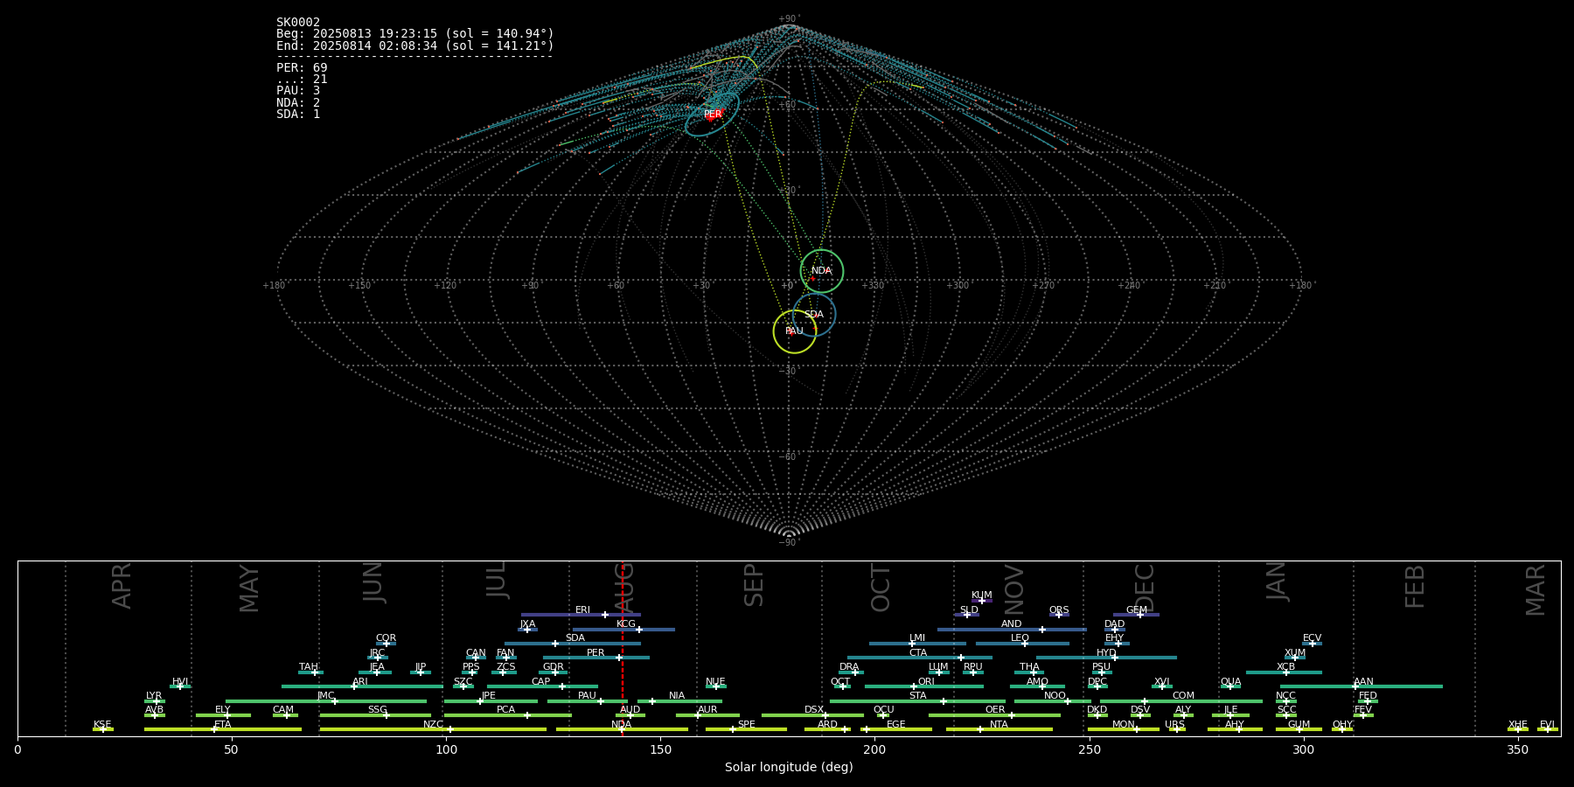The width and height of the screenshot is (1574, 787).
Task: Click the MON shower bar in the timeline
Action: click(1123, 729)
